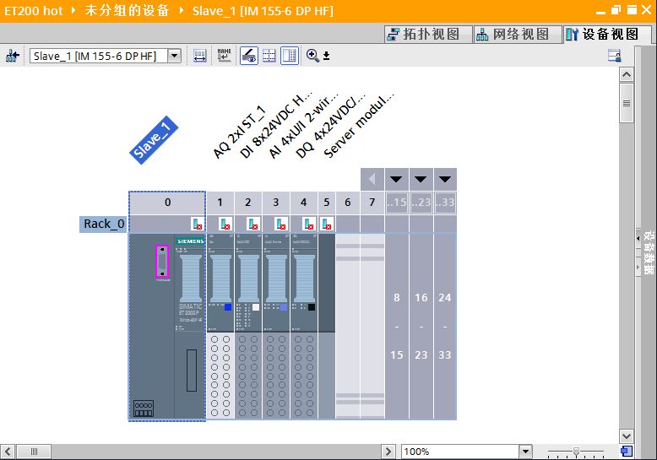Toggle the remember layout split-pane icon
Image resolution: width=657 pixels, height=460 pixels.
coord(290,56)
